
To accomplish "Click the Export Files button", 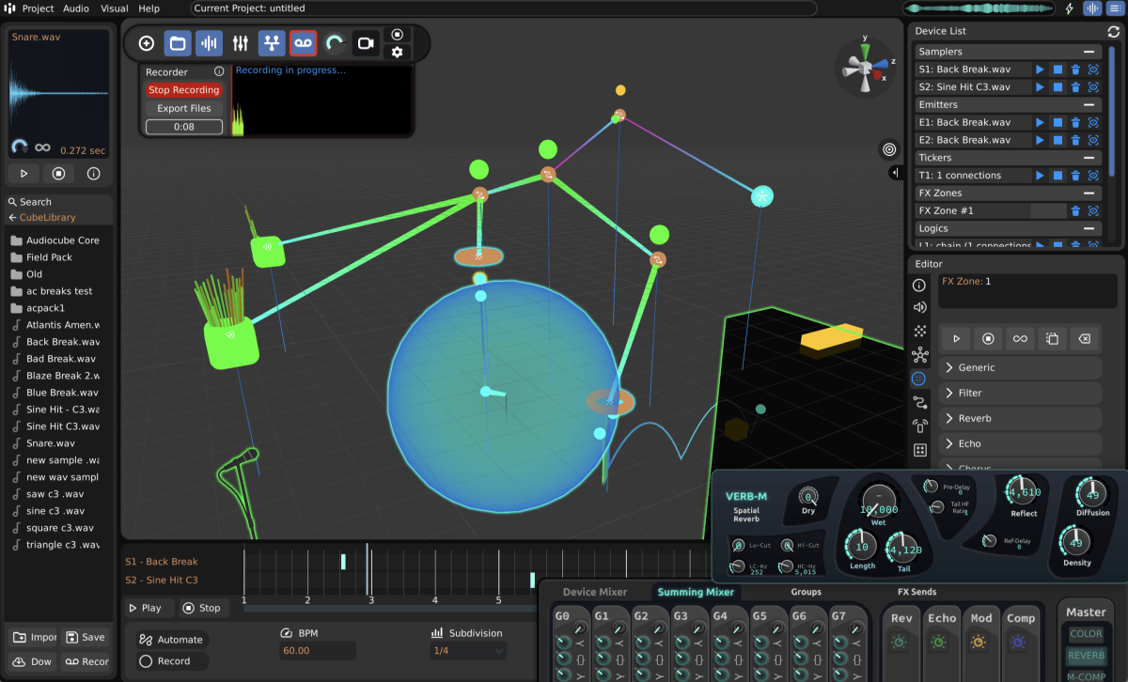I will [183, 108].
